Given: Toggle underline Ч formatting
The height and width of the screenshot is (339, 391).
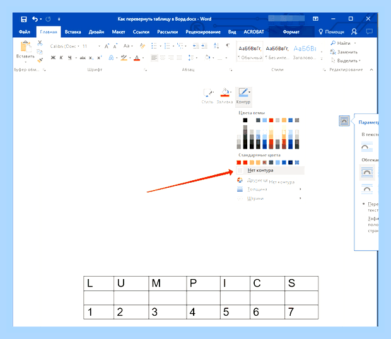Looking at the screenshot, I should (x=70, y=58).
